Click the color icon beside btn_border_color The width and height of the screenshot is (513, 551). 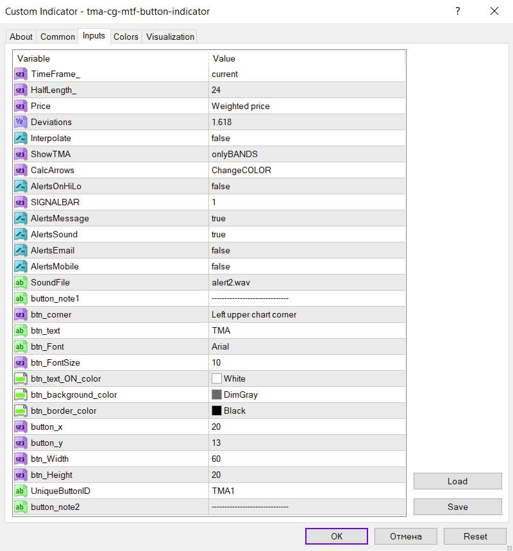coord(20,411)
